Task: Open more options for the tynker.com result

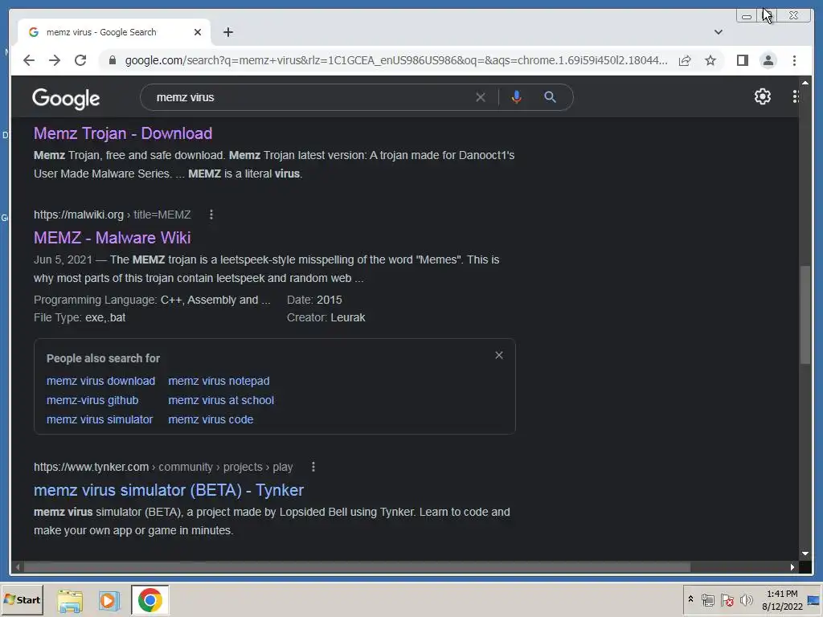Action: [x=313, y=467]
